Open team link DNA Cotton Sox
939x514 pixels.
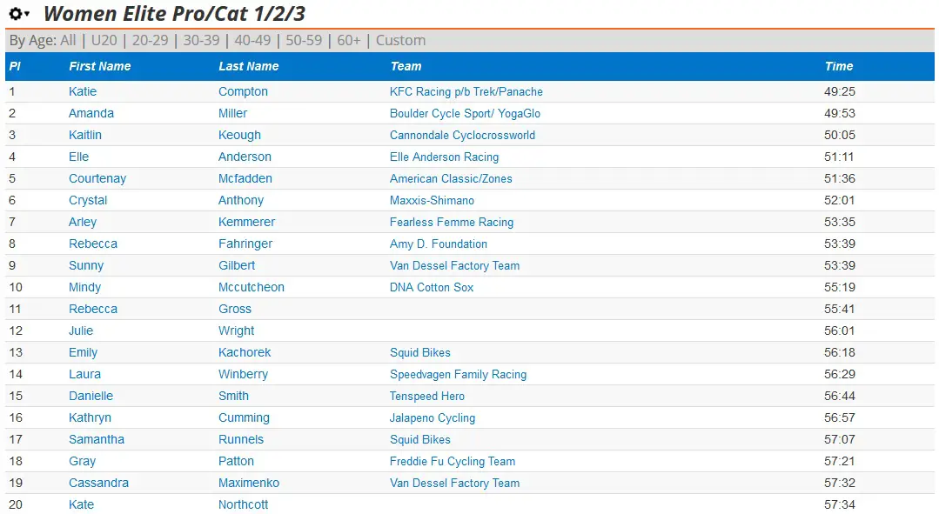tap(432, 287)
